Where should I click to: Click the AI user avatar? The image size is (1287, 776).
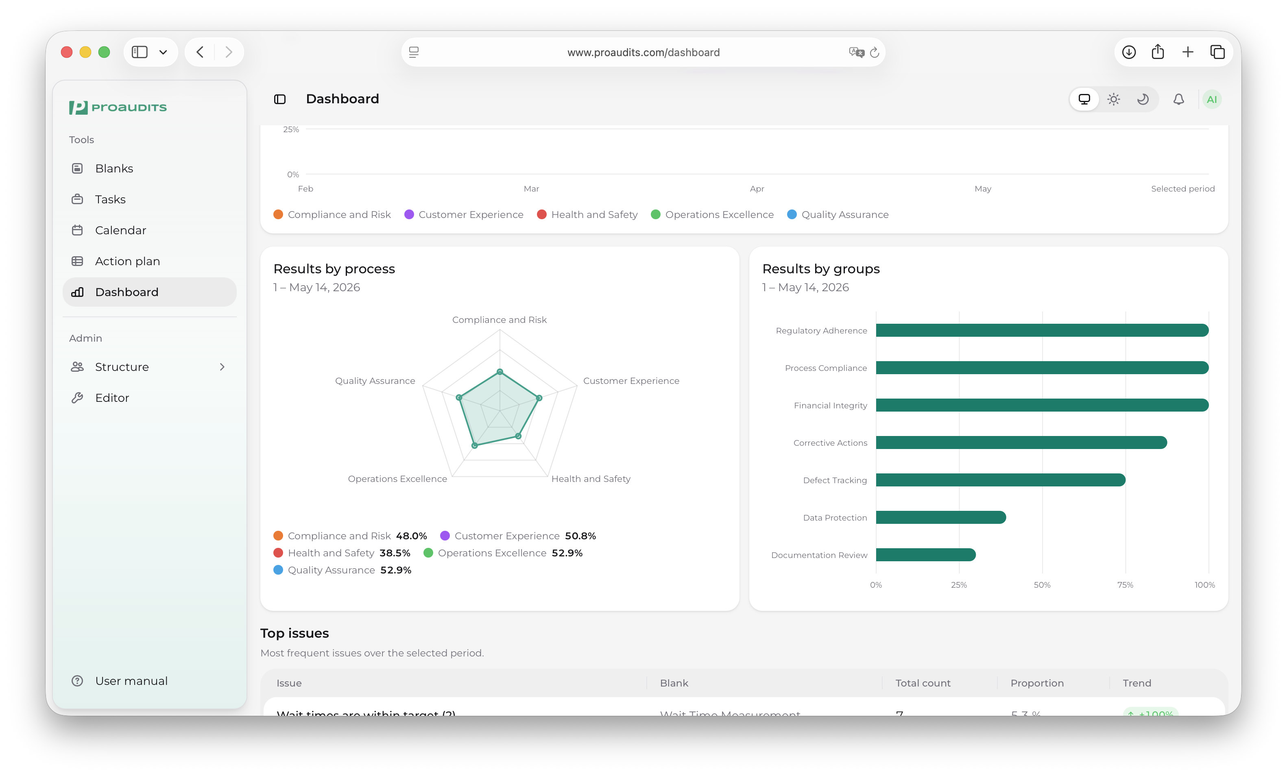1212,99
